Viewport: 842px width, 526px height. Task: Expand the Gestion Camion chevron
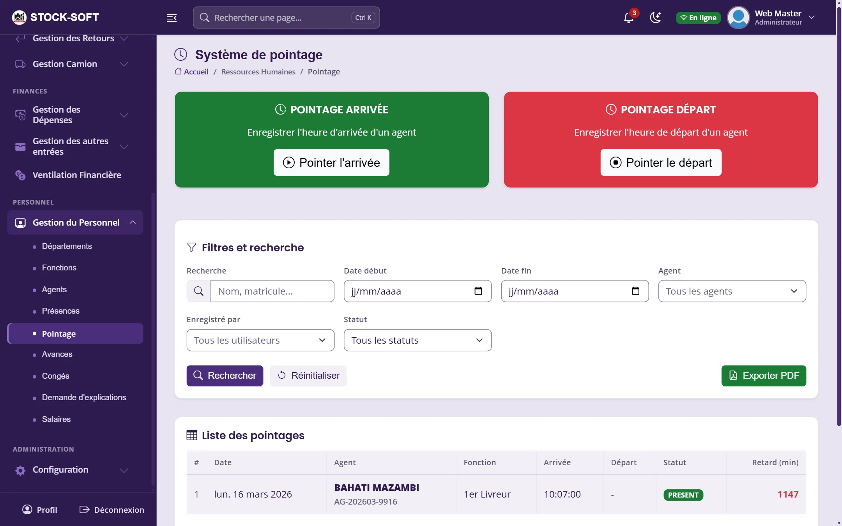[124, 64]
